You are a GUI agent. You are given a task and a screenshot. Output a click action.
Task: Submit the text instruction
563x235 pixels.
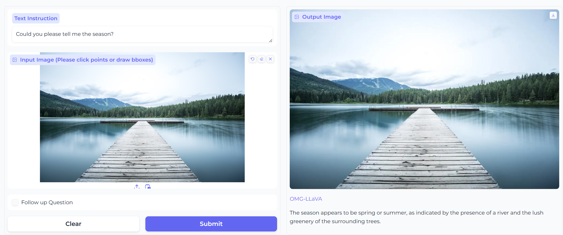pos(211,224)
